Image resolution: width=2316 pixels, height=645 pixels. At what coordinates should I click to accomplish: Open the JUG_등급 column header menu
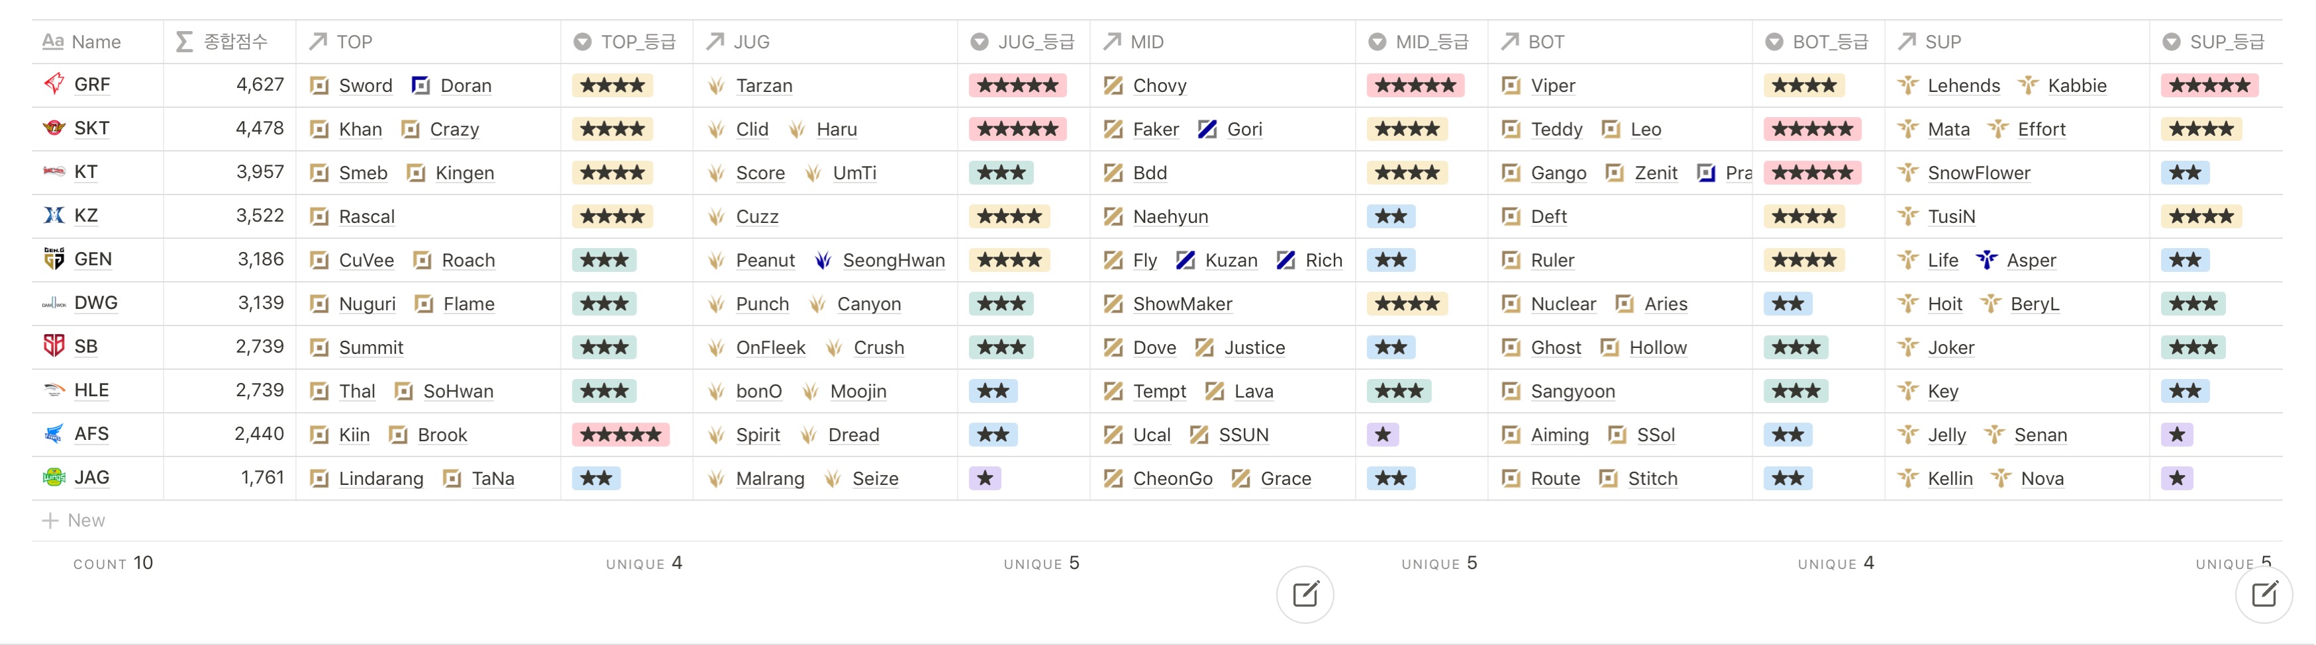[1024, 42]
